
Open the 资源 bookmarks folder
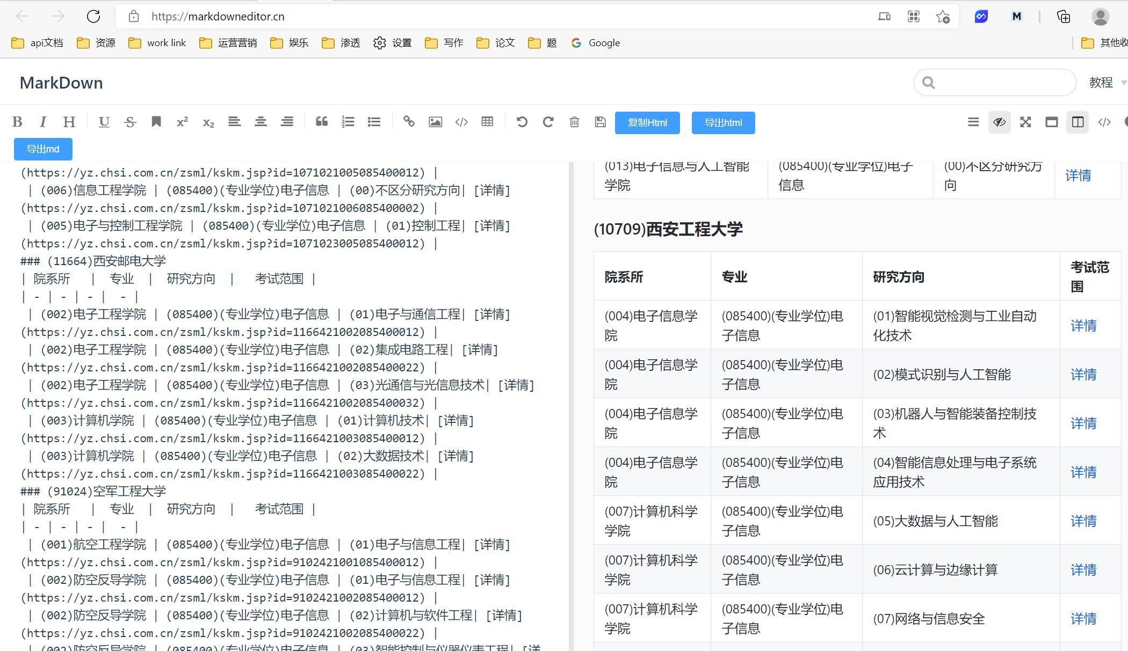[x=96, y=43]
